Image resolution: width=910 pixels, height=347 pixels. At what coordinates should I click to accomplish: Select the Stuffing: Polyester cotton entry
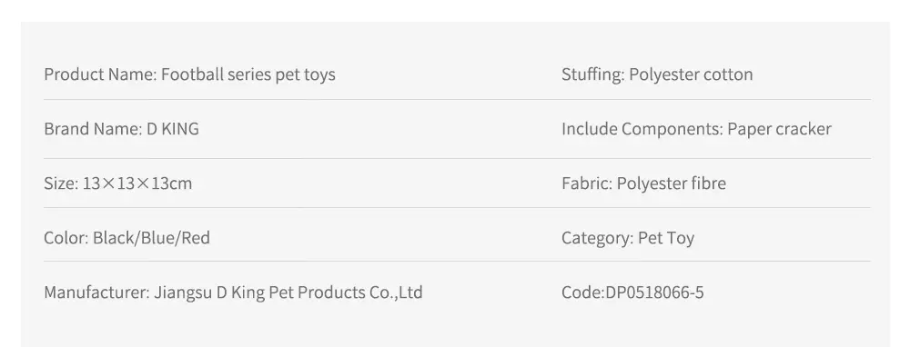tap(657, 74)
